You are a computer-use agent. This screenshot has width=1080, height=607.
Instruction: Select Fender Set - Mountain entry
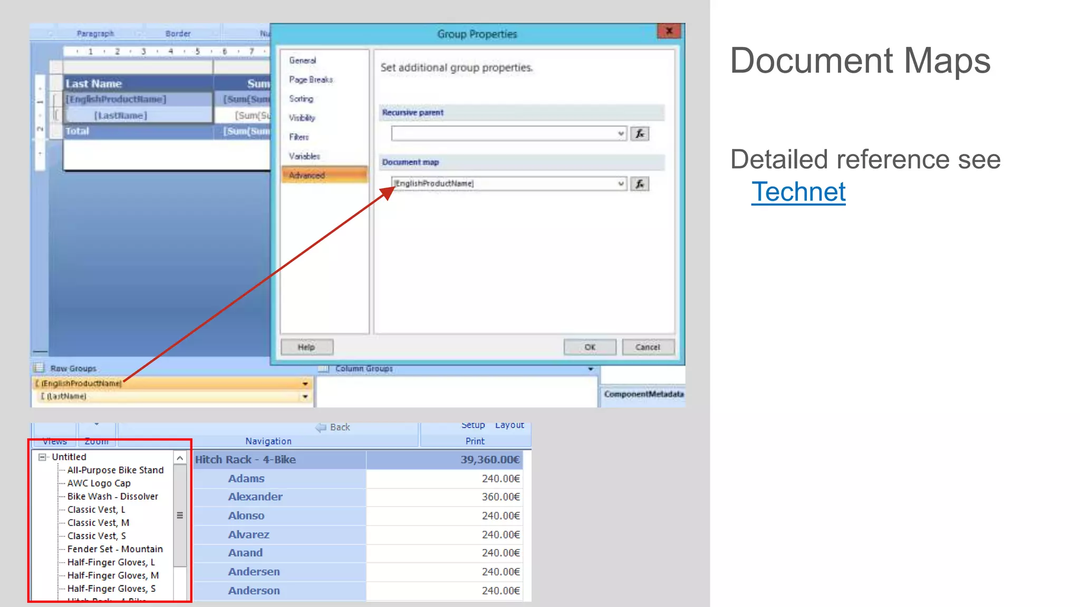(115, 549)
